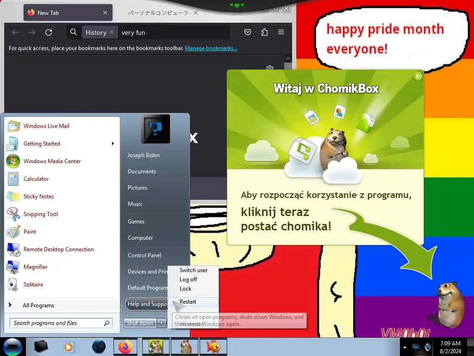The height and width of the screenshot is (356, 474).
Task: Show hidden system tray icons
Action: point(405,347)
